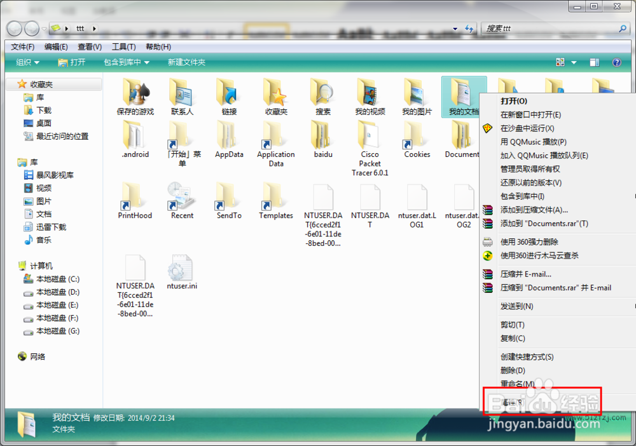
Task: Select the ntuser.ini file
Action: point(182,272)
